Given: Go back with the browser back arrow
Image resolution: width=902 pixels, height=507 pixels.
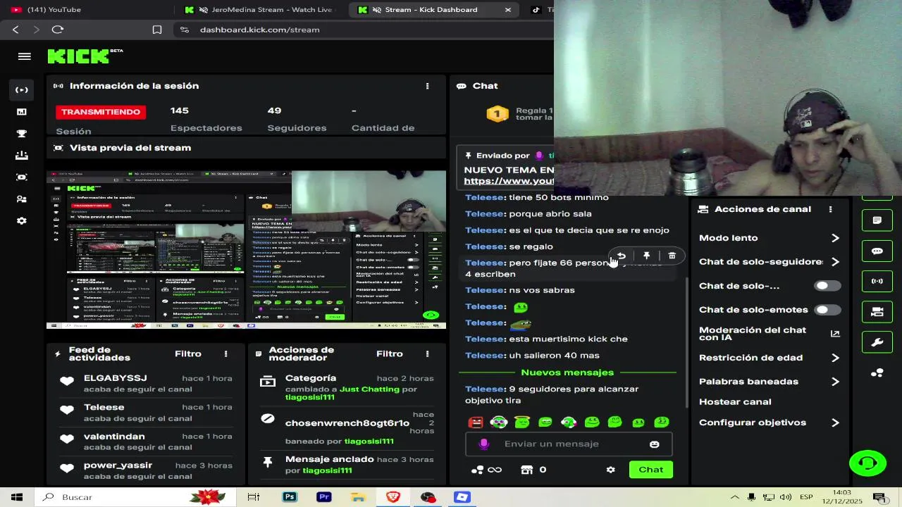Looking at the screenshot, I should tap(16, 30).
